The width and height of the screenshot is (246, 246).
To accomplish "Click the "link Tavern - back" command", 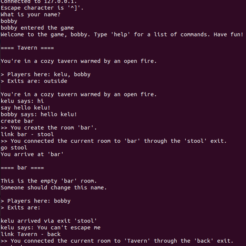I will click(x=31, y=234).
